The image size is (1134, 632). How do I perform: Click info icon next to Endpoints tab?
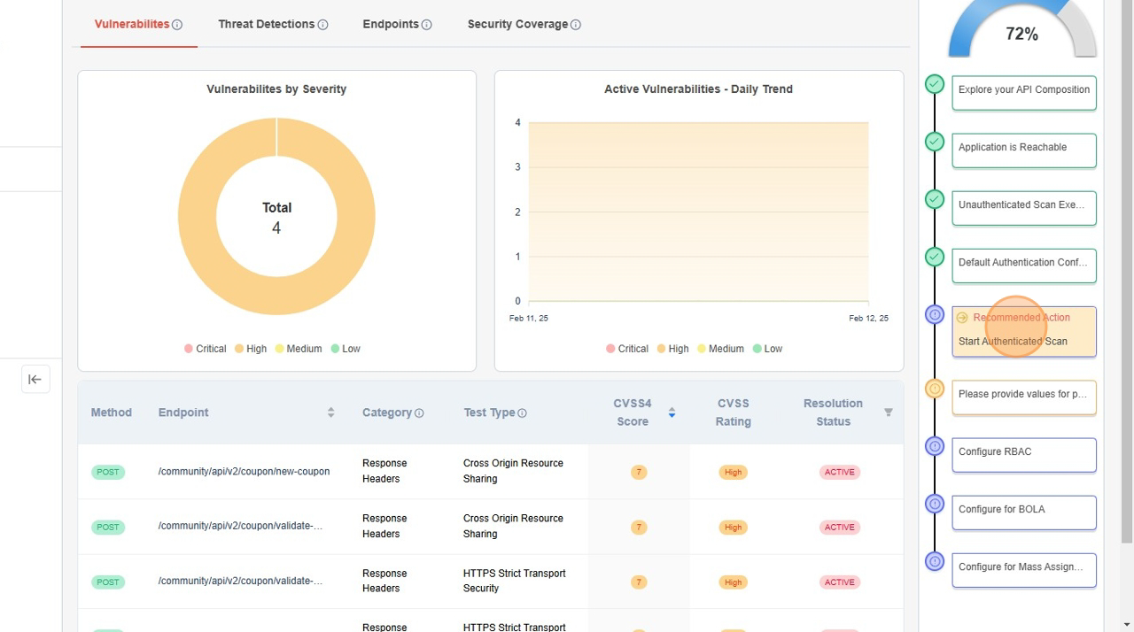(x=426, y=25)
